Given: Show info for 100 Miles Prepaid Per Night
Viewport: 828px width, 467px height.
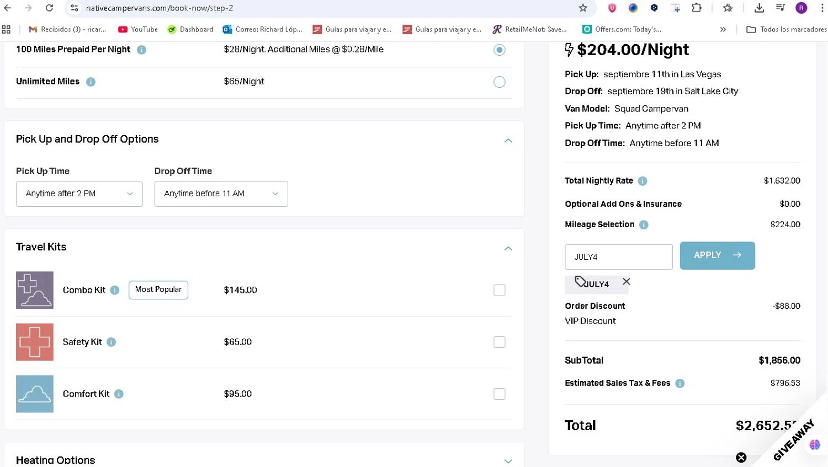Looking at the screenshot, I should (x=141, y=50).
